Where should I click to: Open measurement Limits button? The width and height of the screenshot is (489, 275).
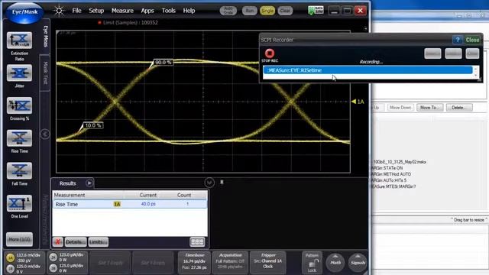pyautogui.click(x=99, y=242)
